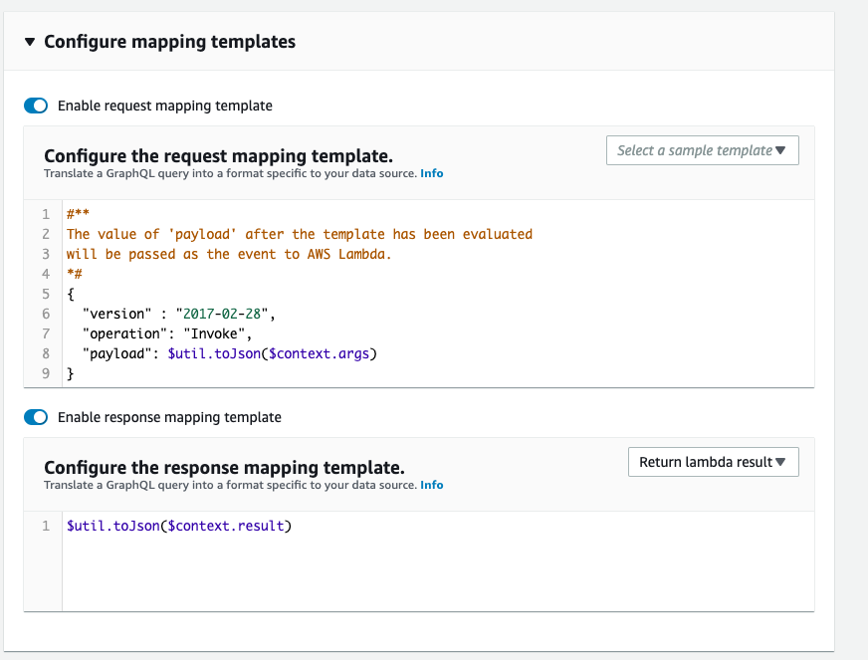Disable the request mapping template toggle

pos(36,106)
